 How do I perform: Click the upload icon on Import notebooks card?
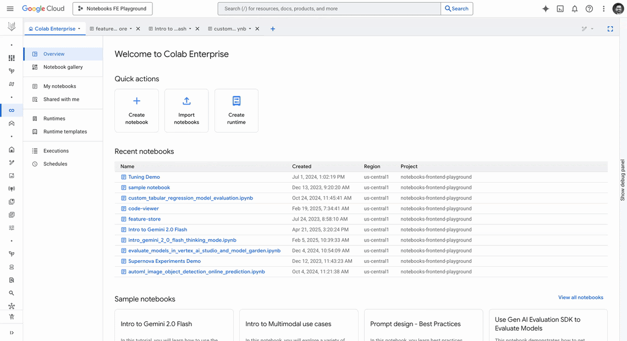click(x=186, y=101)
